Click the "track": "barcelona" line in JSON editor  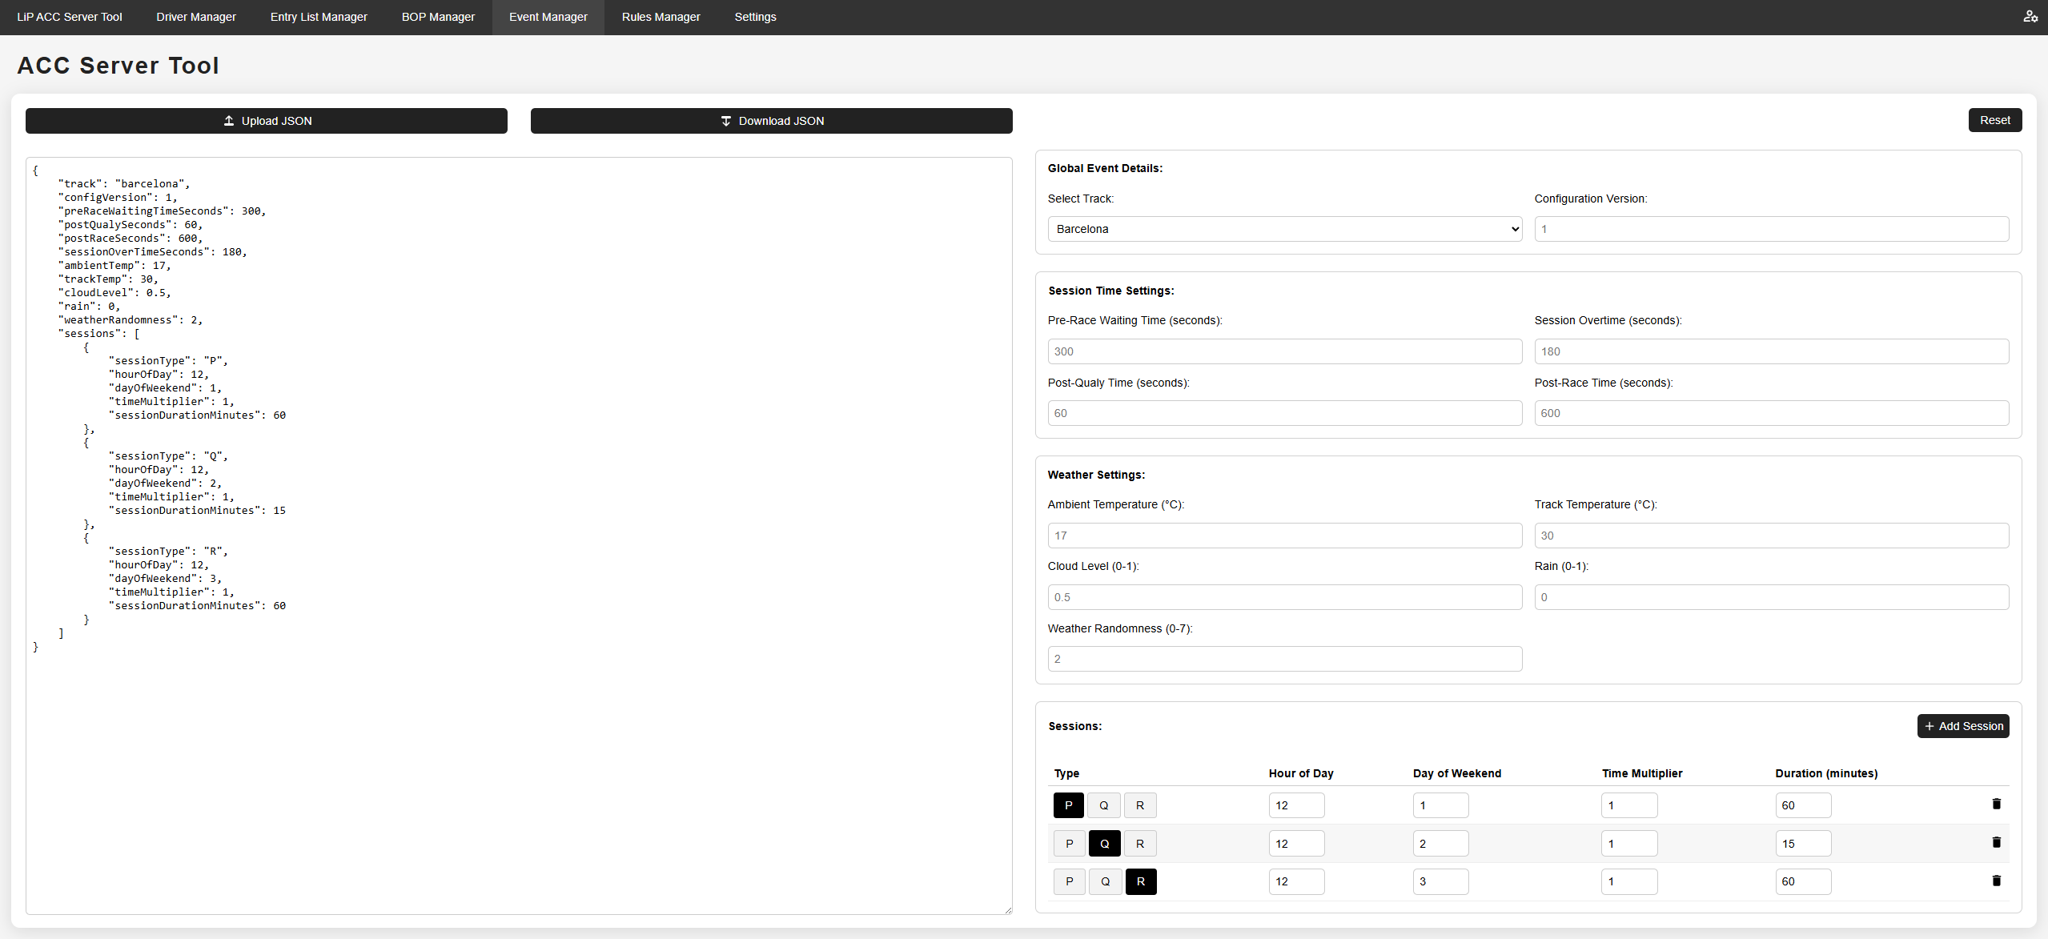(x=124, y=184)
